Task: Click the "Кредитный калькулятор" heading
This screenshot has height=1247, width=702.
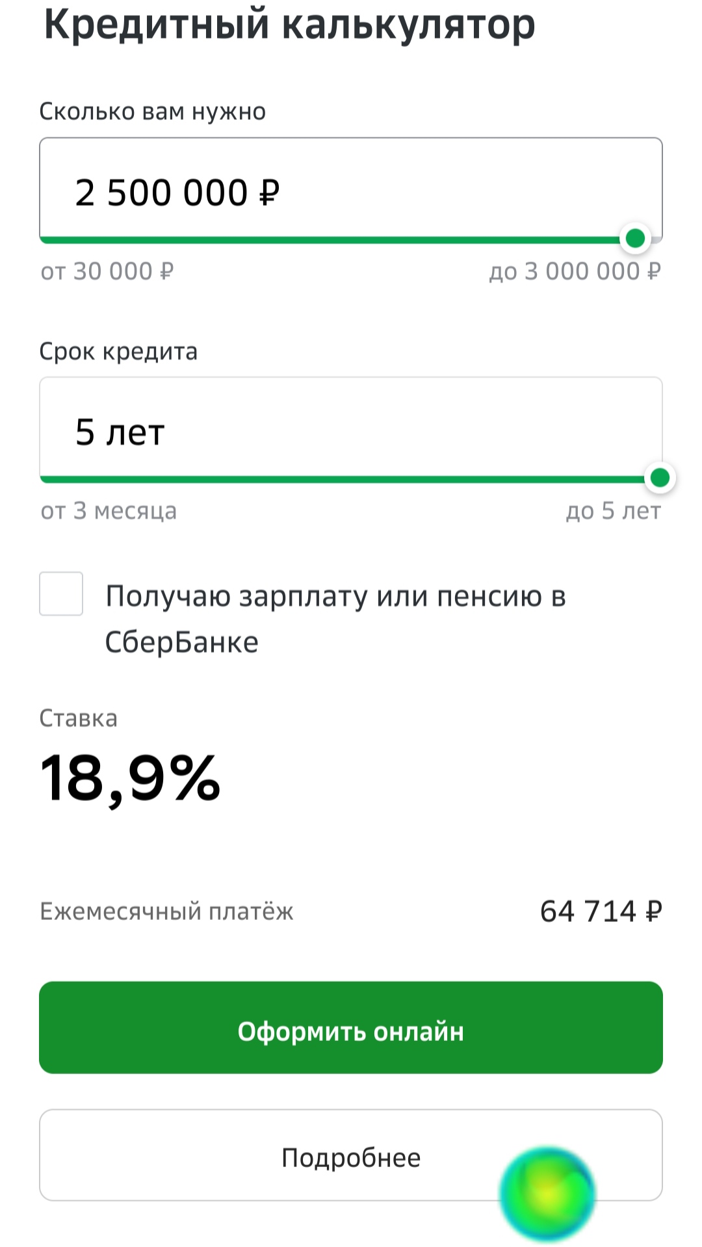Action: coord(289,25)
